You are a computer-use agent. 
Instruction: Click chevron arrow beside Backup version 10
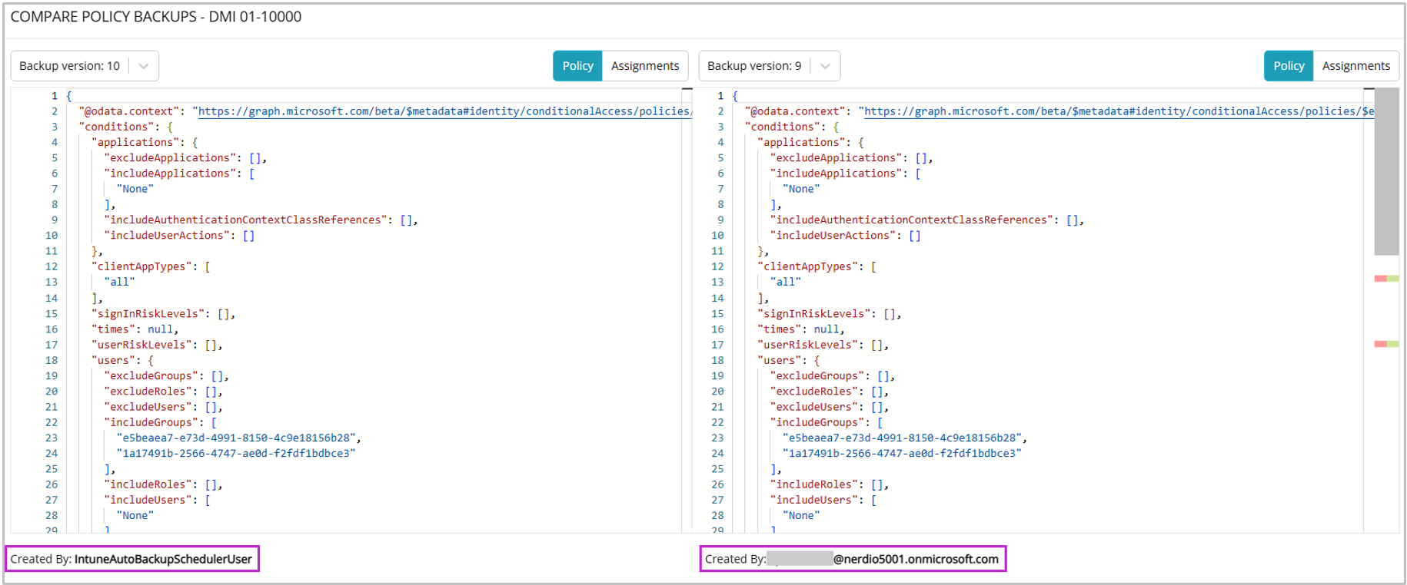144,66
